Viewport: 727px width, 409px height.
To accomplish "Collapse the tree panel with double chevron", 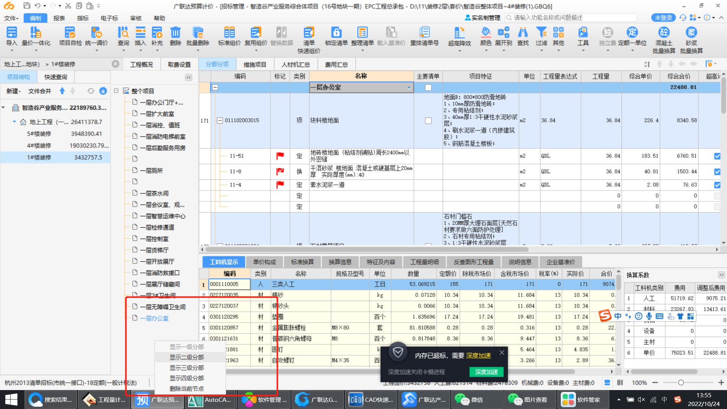I will tap(189, 77).
